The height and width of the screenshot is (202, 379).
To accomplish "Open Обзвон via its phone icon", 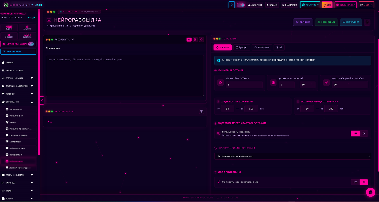I will coord(7,122).
